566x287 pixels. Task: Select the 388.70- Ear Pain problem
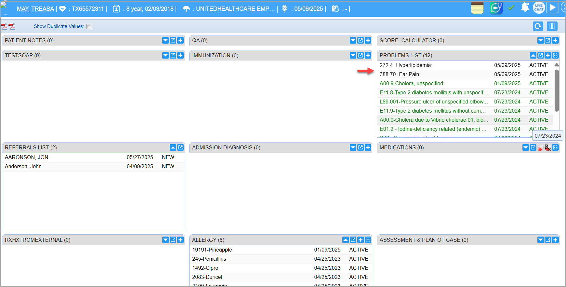tap(400, 75)
